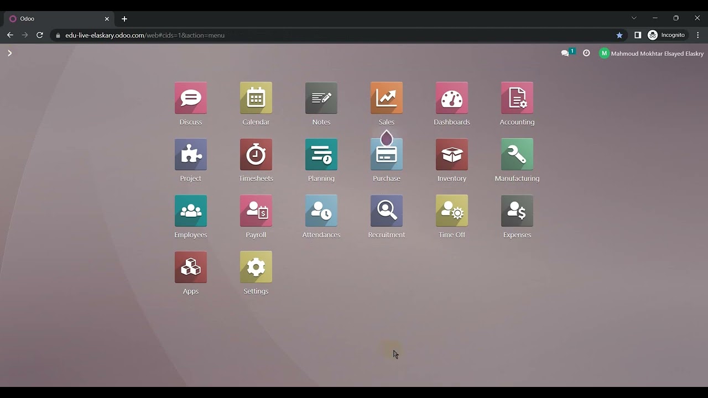Close the Odoo tab
Viewport: 708px width, 398px height.
[107, 19]
